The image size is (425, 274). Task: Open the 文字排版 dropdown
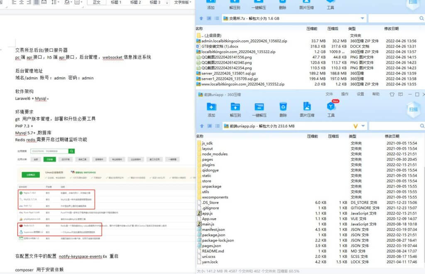(x=183, y=2)
